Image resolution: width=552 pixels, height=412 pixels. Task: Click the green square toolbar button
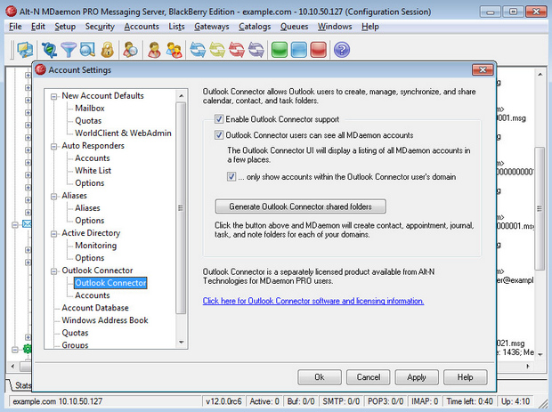coord(280,50)
